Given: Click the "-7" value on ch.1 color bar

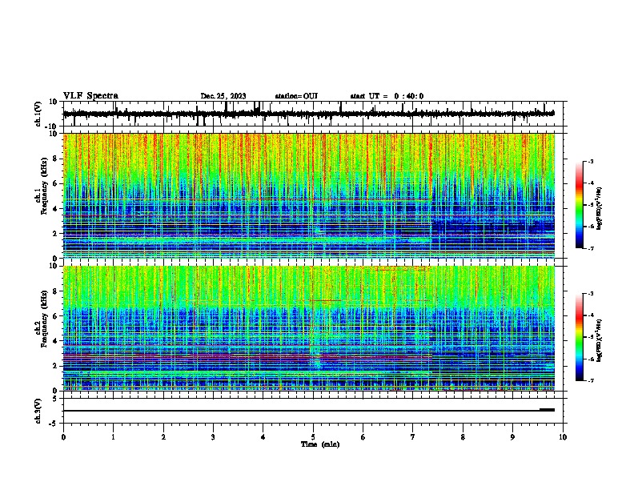Looking at the screenshot, I should click(x=591, y=248).
